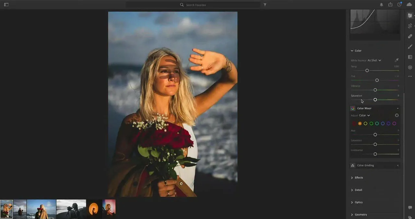
Task: Click the Luminance slider handle
Action: pos(375,154)
